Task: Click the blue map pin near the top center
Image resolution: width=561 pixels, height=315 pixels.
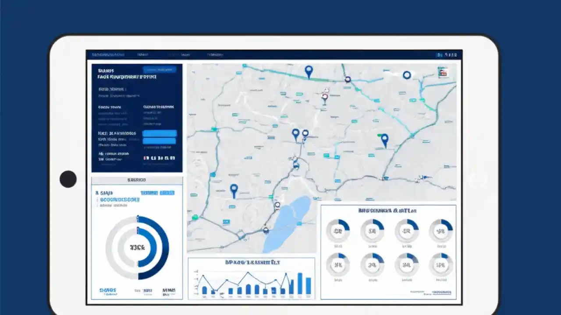Action: coord(309,70)
